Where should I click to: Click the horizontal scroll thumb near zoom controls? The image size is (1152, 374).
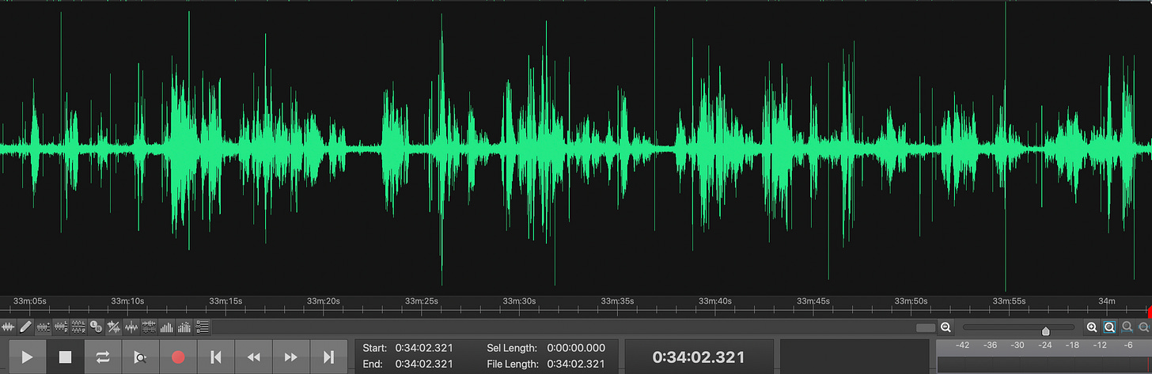[926, 327]
